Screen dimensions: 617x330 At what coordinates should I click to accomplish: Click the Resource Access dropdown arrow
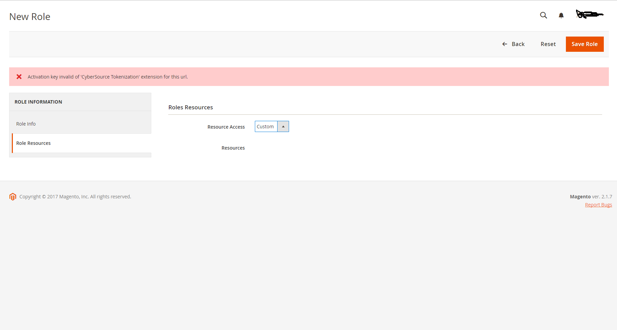(283, 127)
